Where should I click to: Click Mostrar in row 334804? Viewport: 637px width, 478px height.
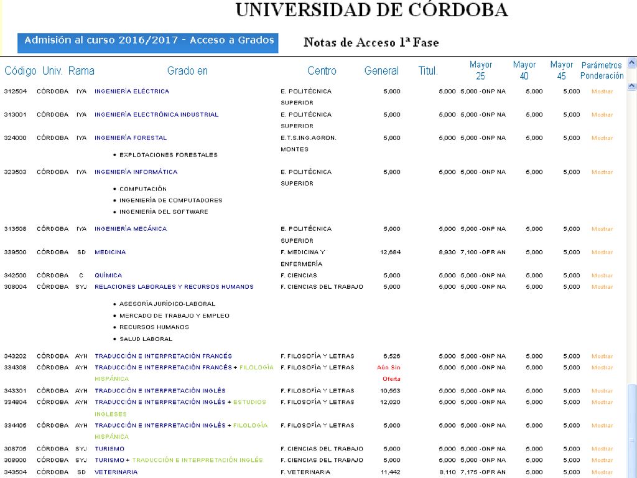click(x=602, y=402)
